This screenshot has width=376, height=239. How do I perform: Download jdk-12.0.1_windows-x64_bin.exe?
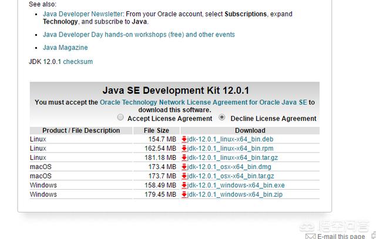coord(236,186)
